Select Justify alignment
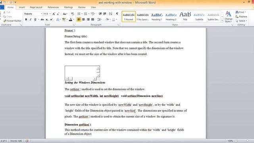 pos(92,19)
